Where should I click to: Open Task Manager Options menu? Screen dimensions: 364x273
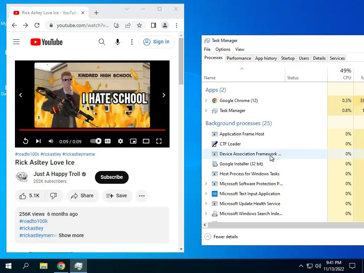coord(223,49)
